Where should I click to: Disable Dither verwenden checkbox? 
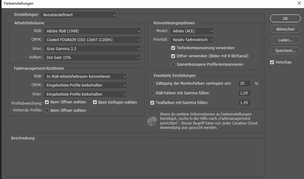(x=173, y=56)
